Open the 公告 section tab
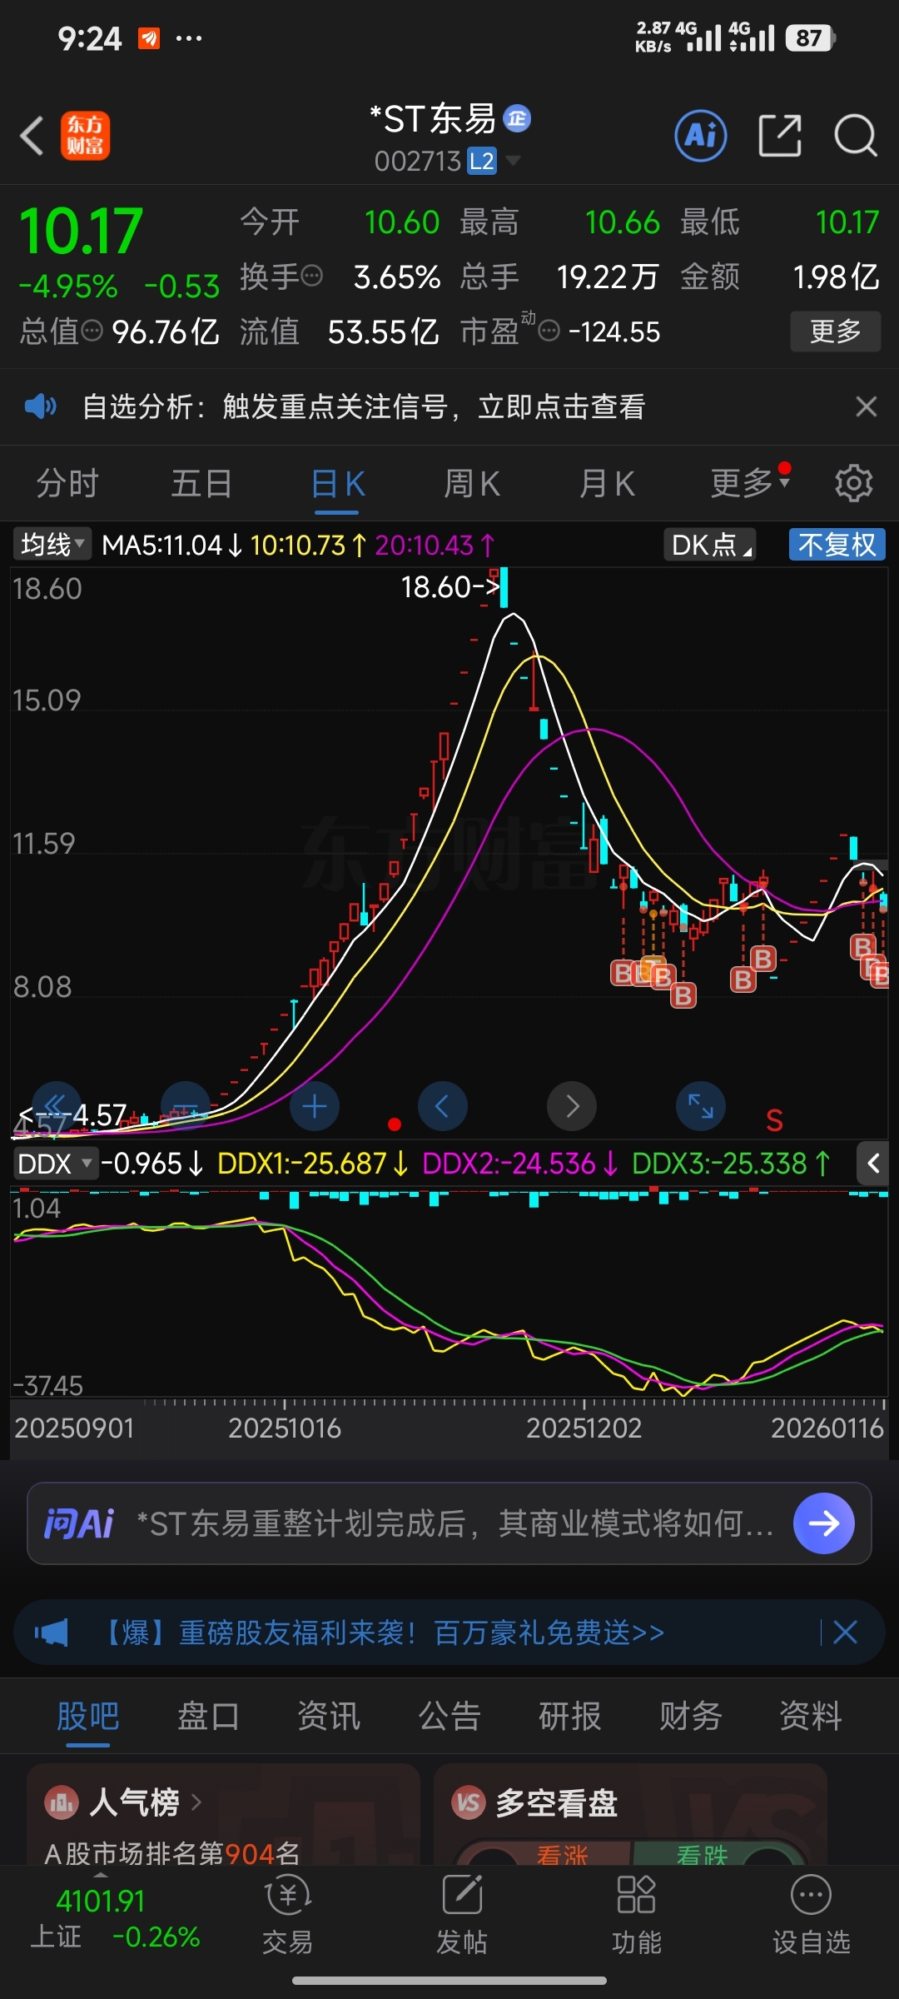Image resolution: width=899 pixels, height=1999 pixels. pos(449,1717)
